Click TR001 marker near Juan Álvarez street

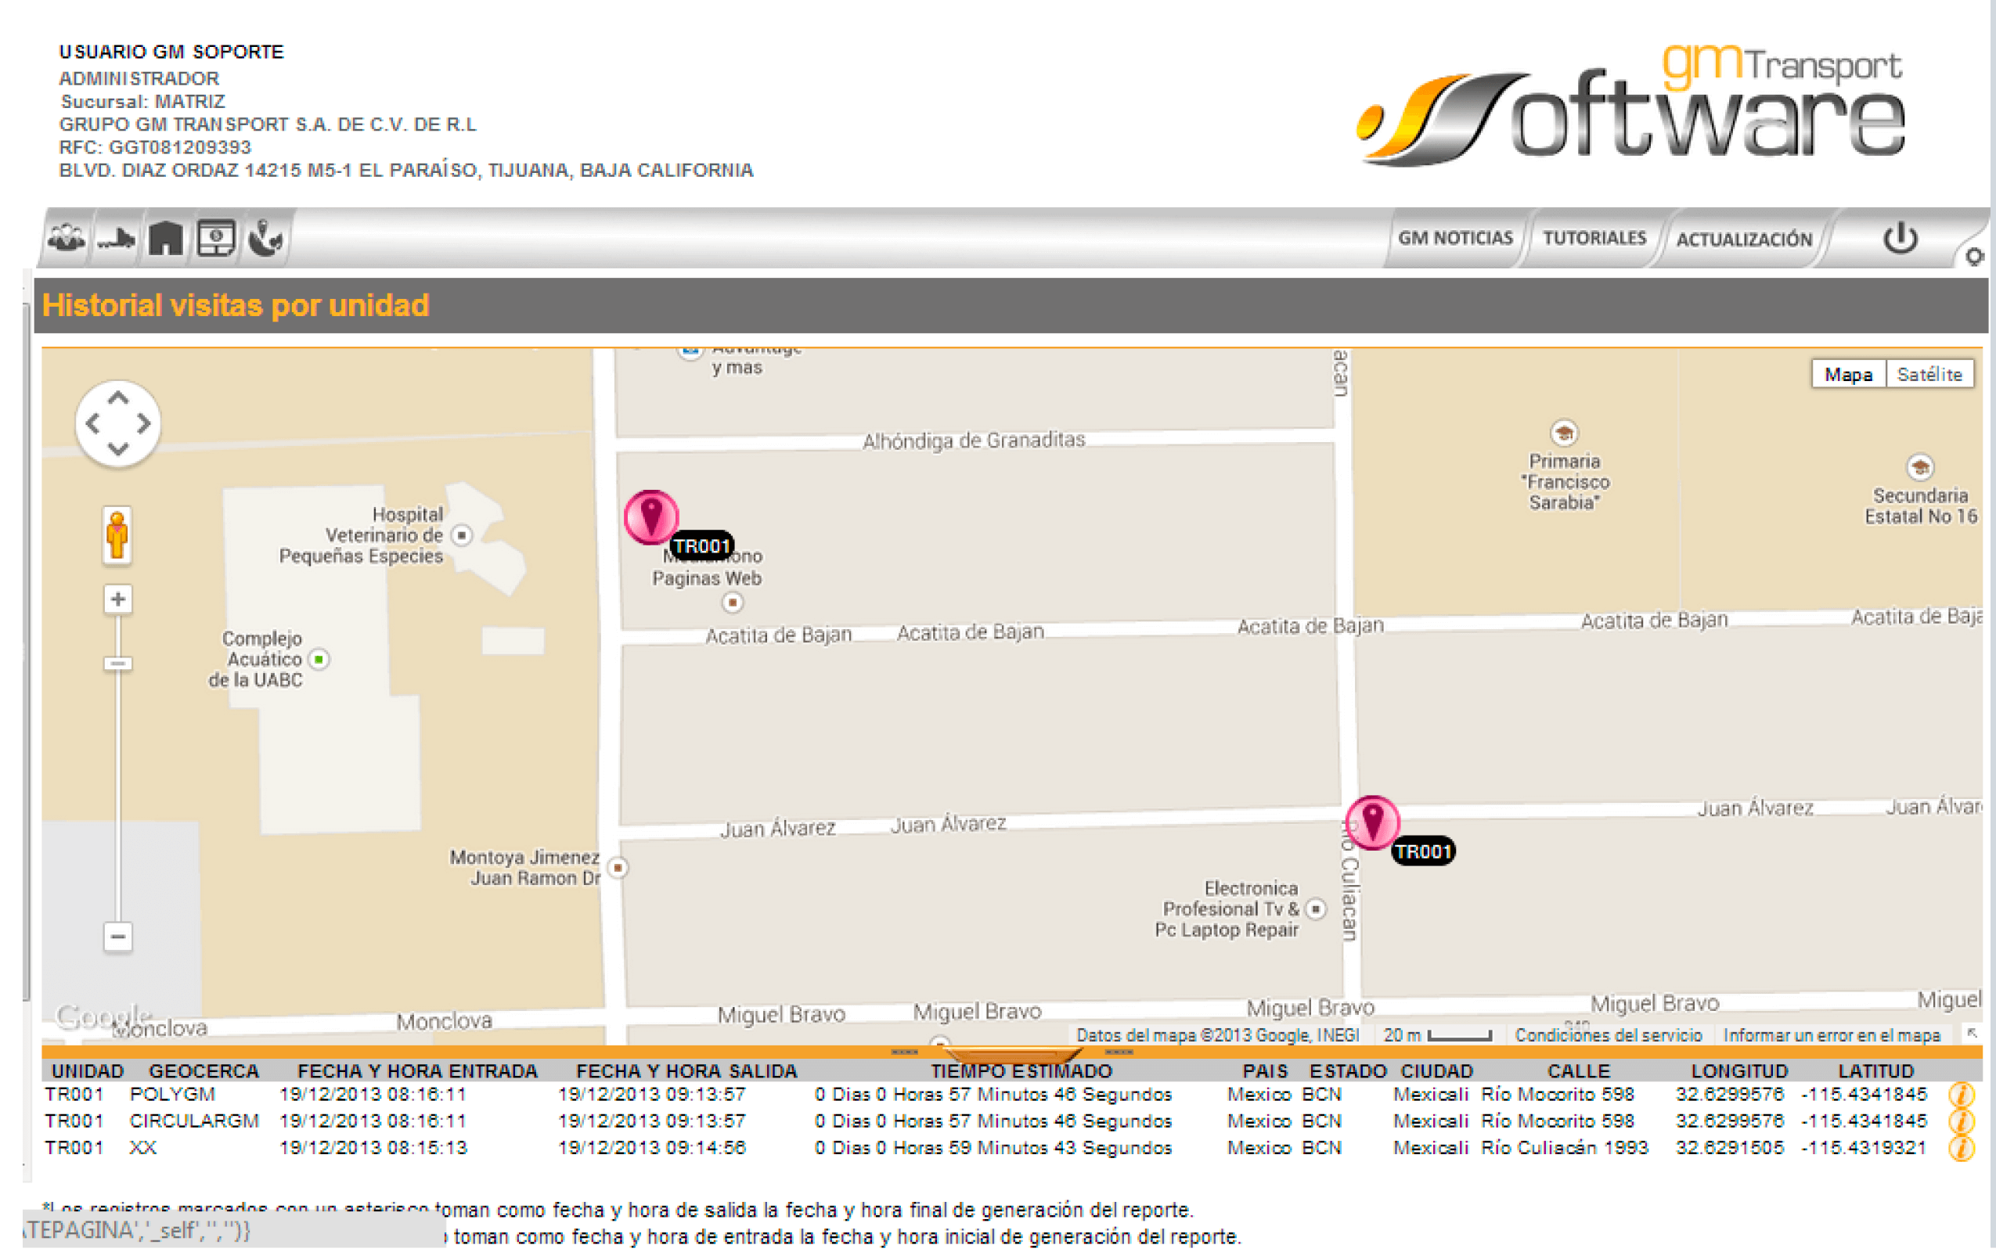[1372, 822]
